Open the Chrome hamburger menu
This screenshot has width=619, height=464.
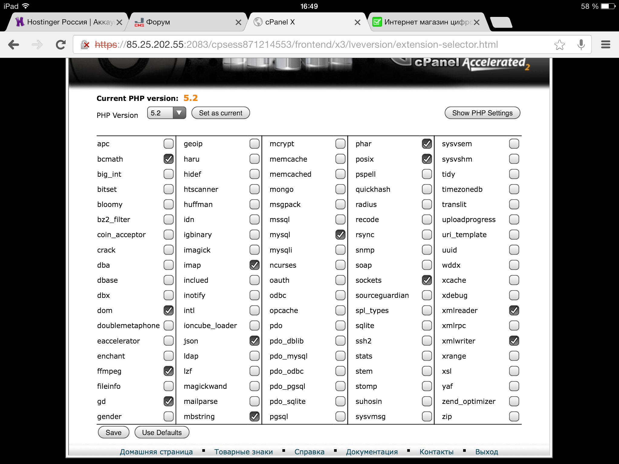click(605, 45)
